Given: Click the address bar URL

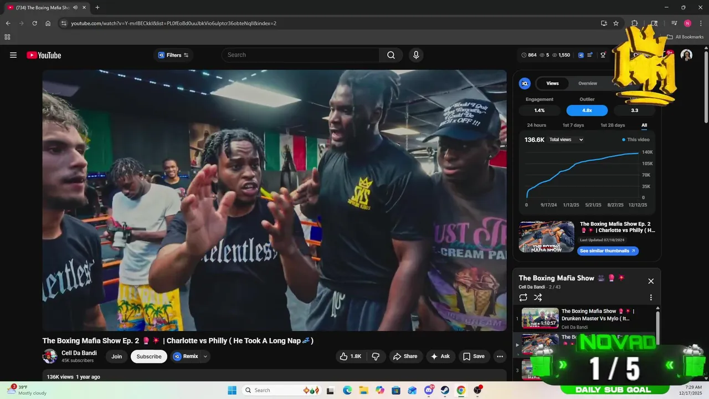Looking at the screenshot, I should (x=174, y=23).
